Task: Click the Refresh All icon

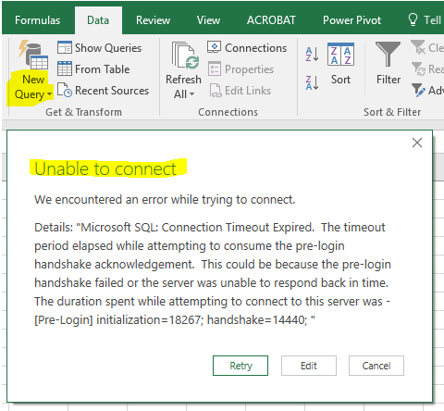Action: 185,56
